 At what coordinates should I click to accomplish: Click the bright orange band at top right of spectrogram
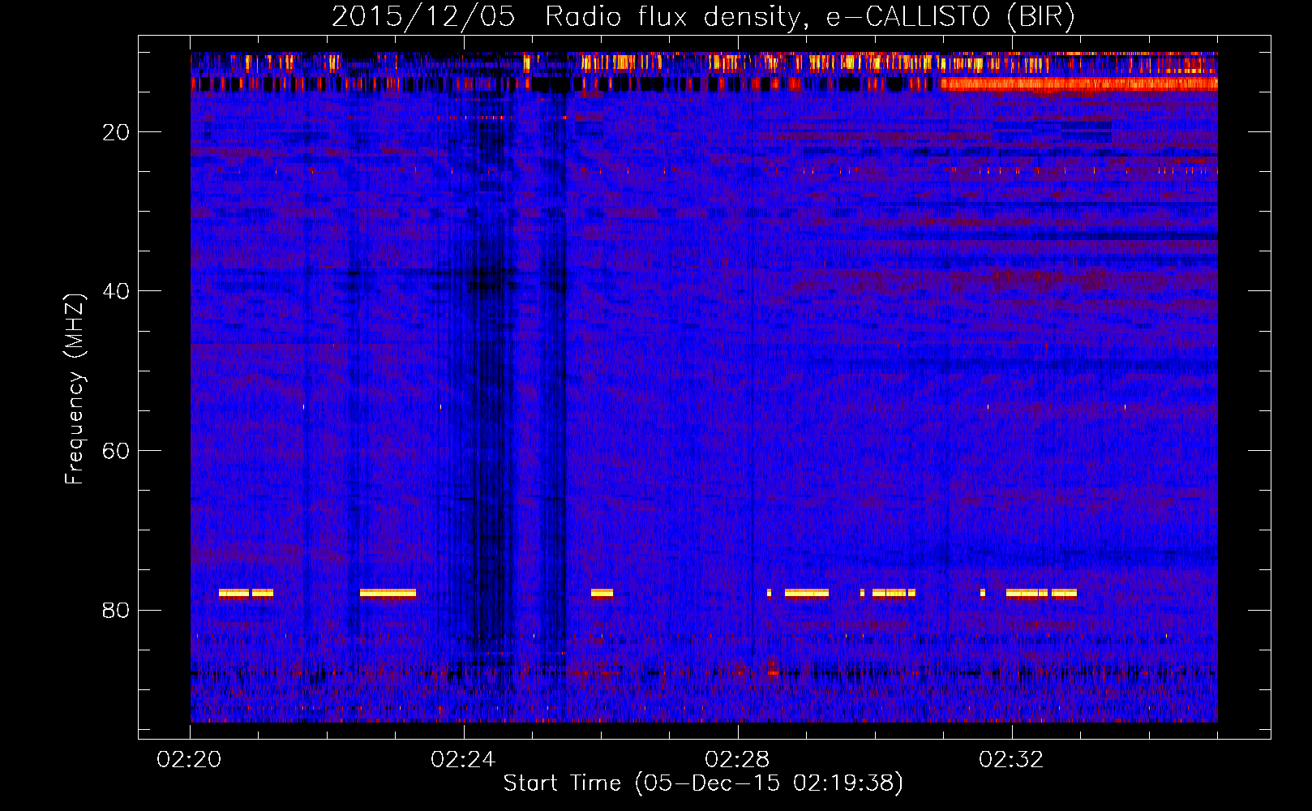[x=1078, y=84]
